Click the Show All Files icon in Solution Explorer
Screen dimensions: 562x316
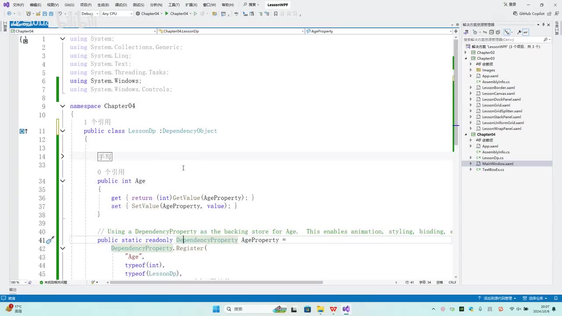498,32
